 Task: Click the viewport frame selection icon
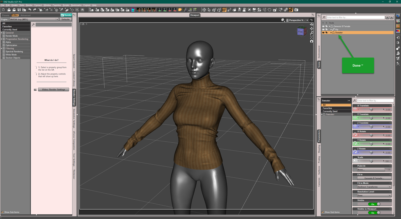[312, 37]
